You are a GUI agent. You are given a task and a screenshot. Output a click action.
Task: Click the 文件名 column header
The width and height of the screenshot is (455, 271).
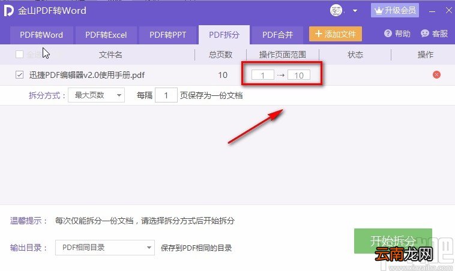[x=110, y=55]
